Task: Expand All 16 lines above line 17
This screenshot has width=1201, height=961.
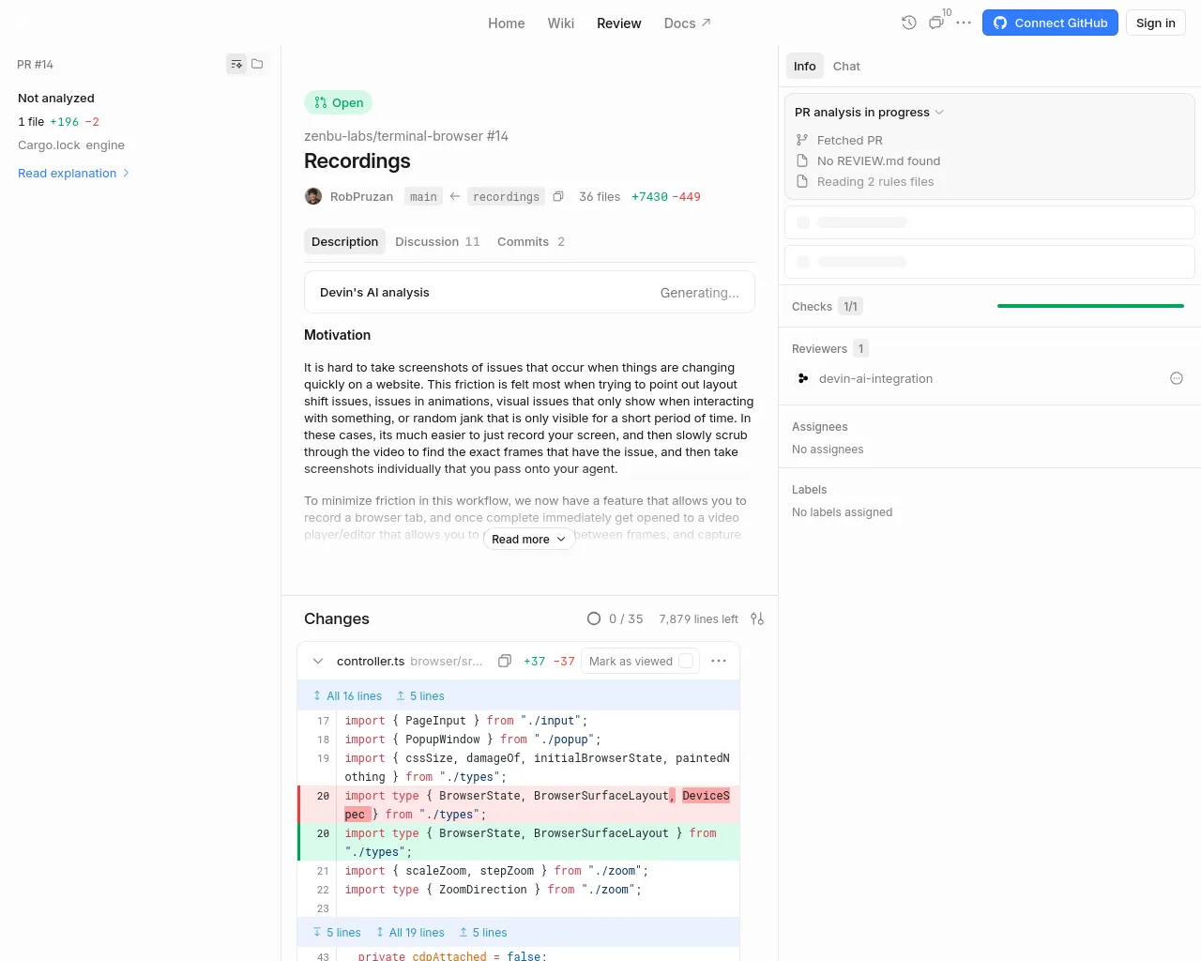Action: (x=347, y=695)
